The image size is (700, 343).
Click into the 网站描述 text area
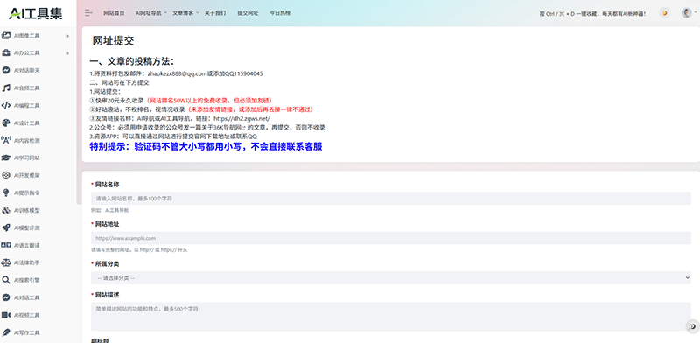390,317
